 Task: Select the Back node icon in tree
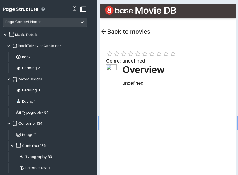tap(18, 57)
